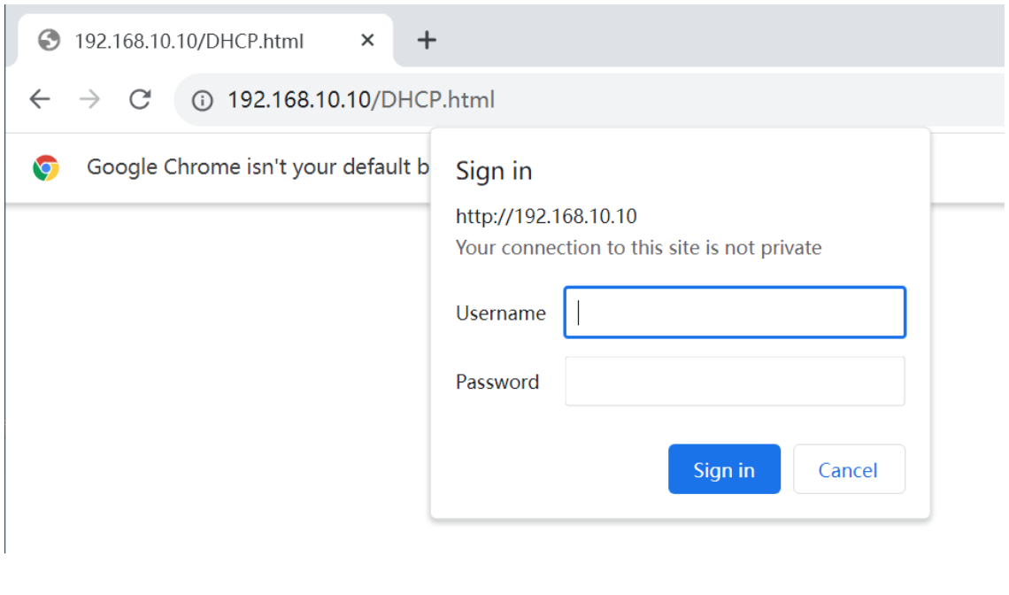Select the 192.168.10.10/DHCP.html tab title
This screenshot has width=1009, height=595.
tap(189, 41)
